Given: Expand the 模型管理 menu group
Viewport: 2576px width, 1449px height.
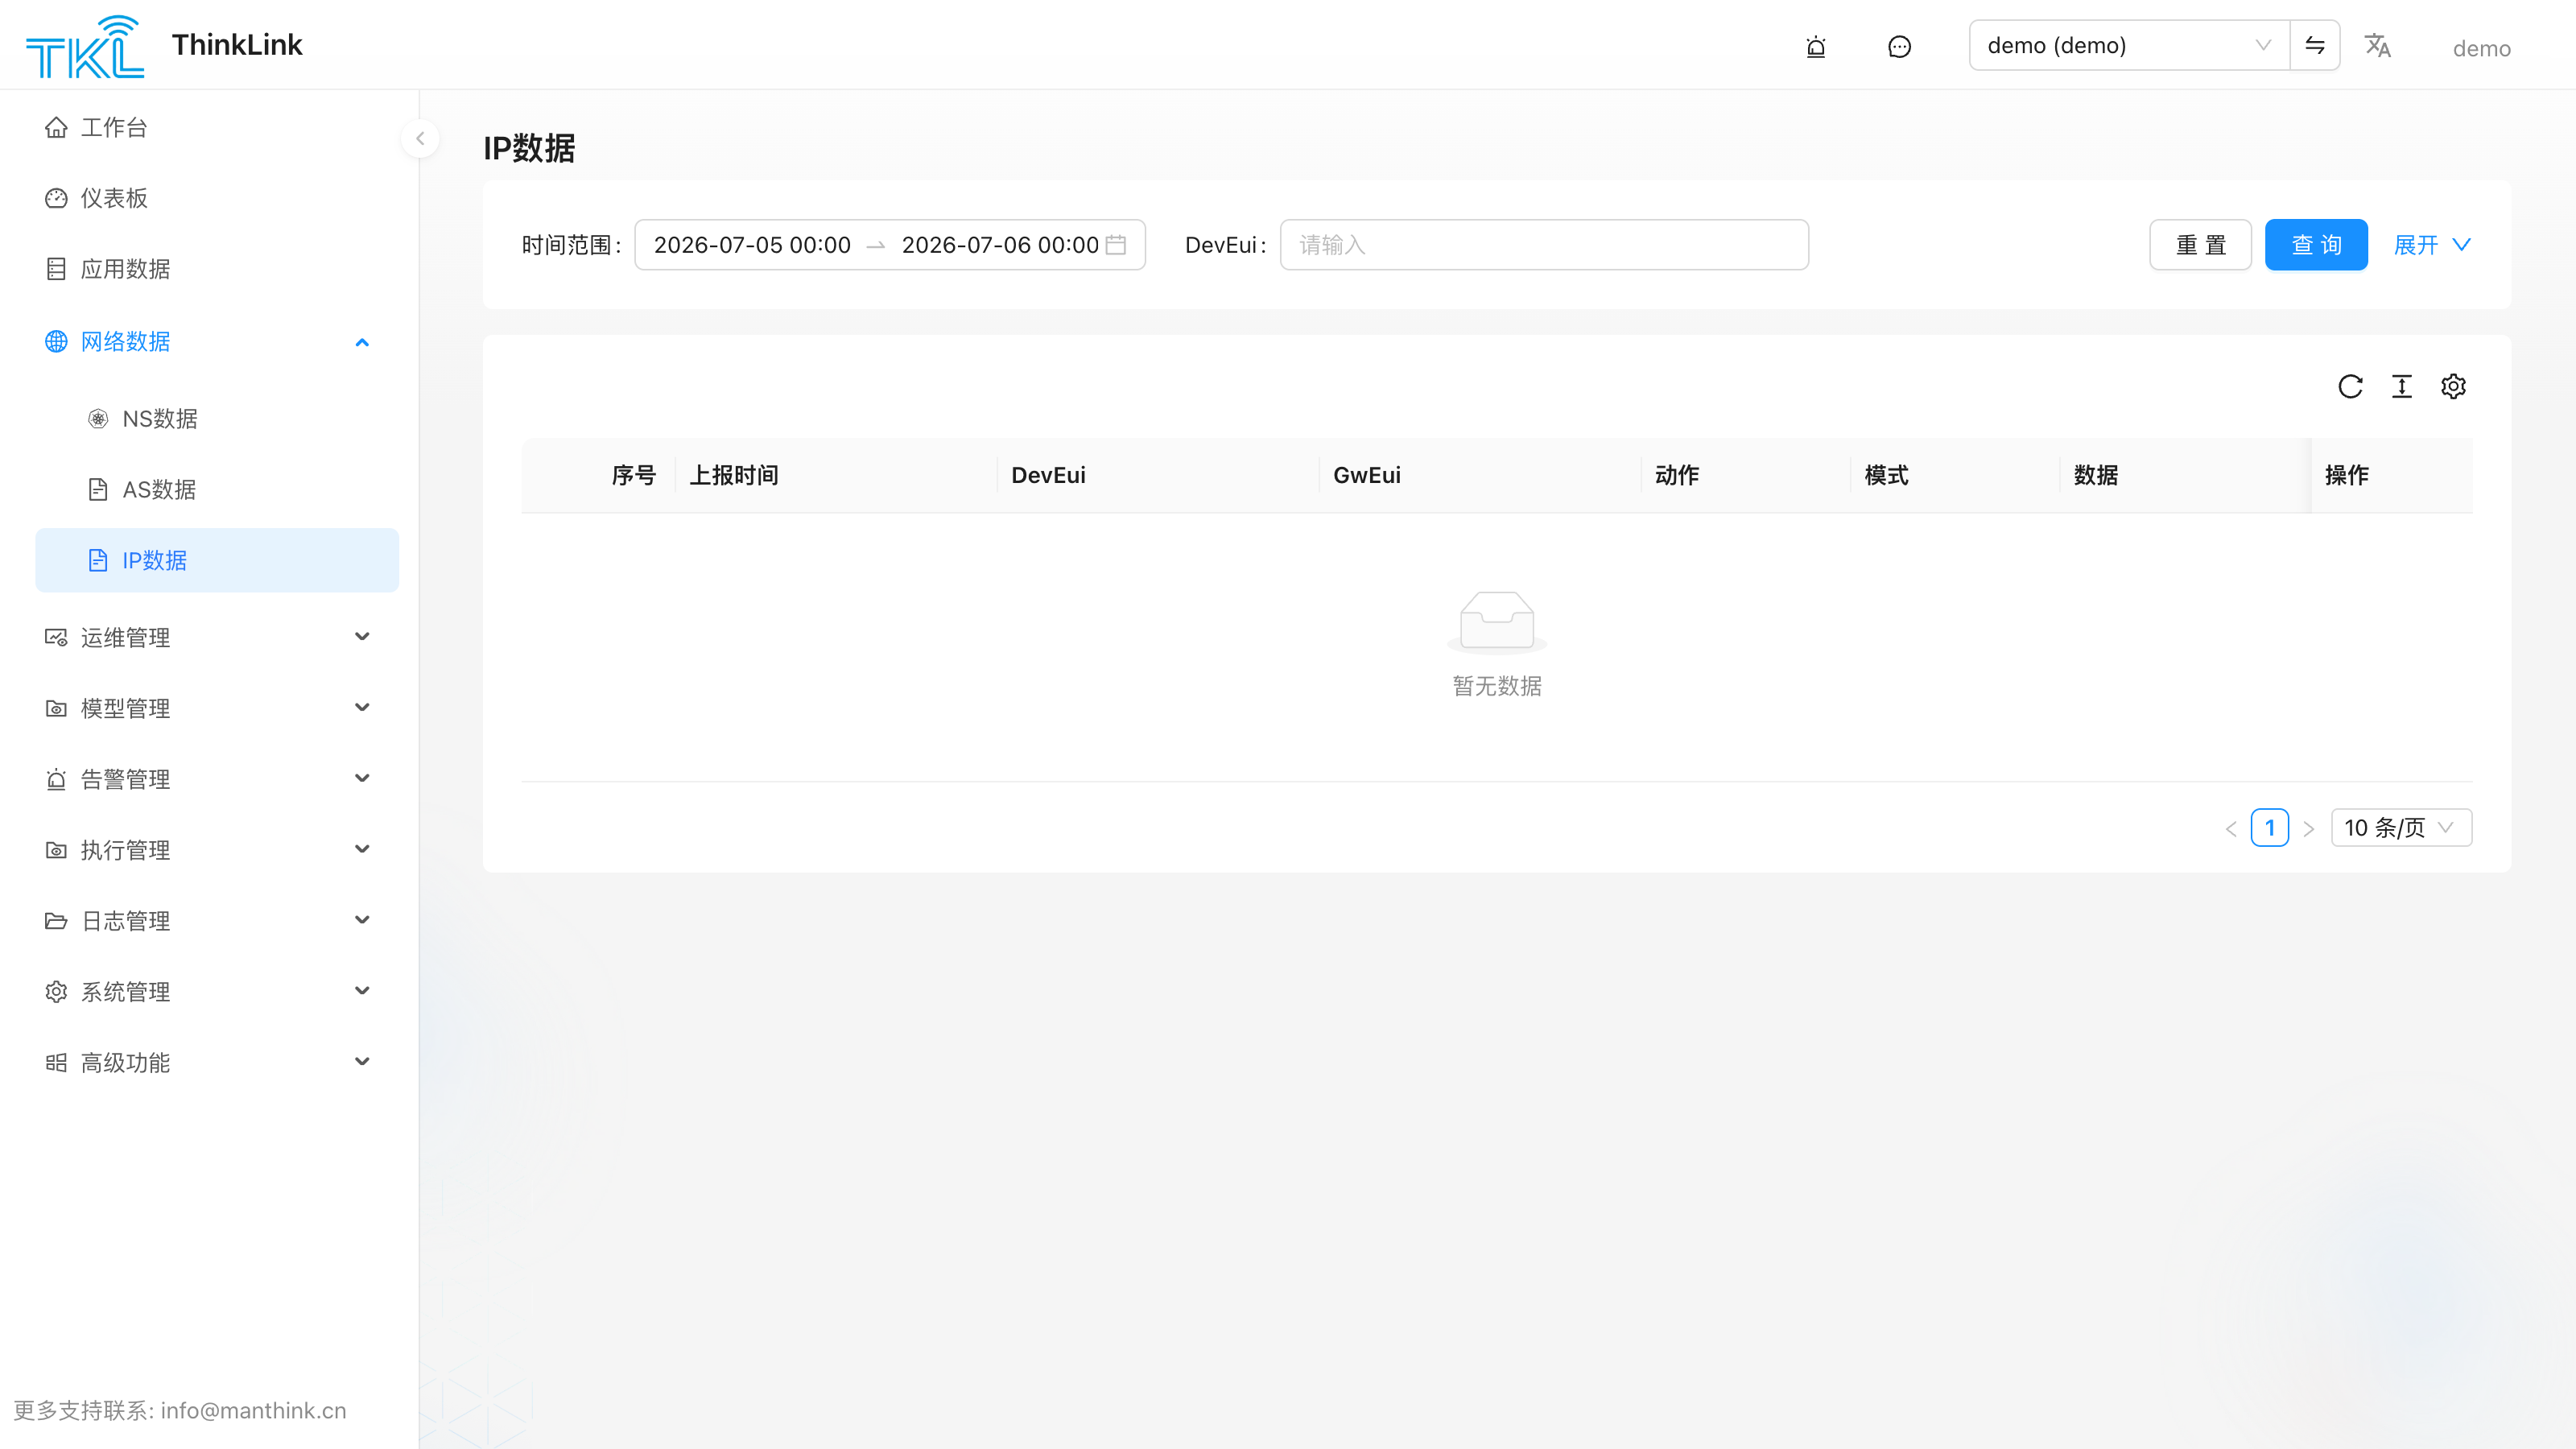Looking at the screenshot, I should pyautogui.click(x=217, y=708).
